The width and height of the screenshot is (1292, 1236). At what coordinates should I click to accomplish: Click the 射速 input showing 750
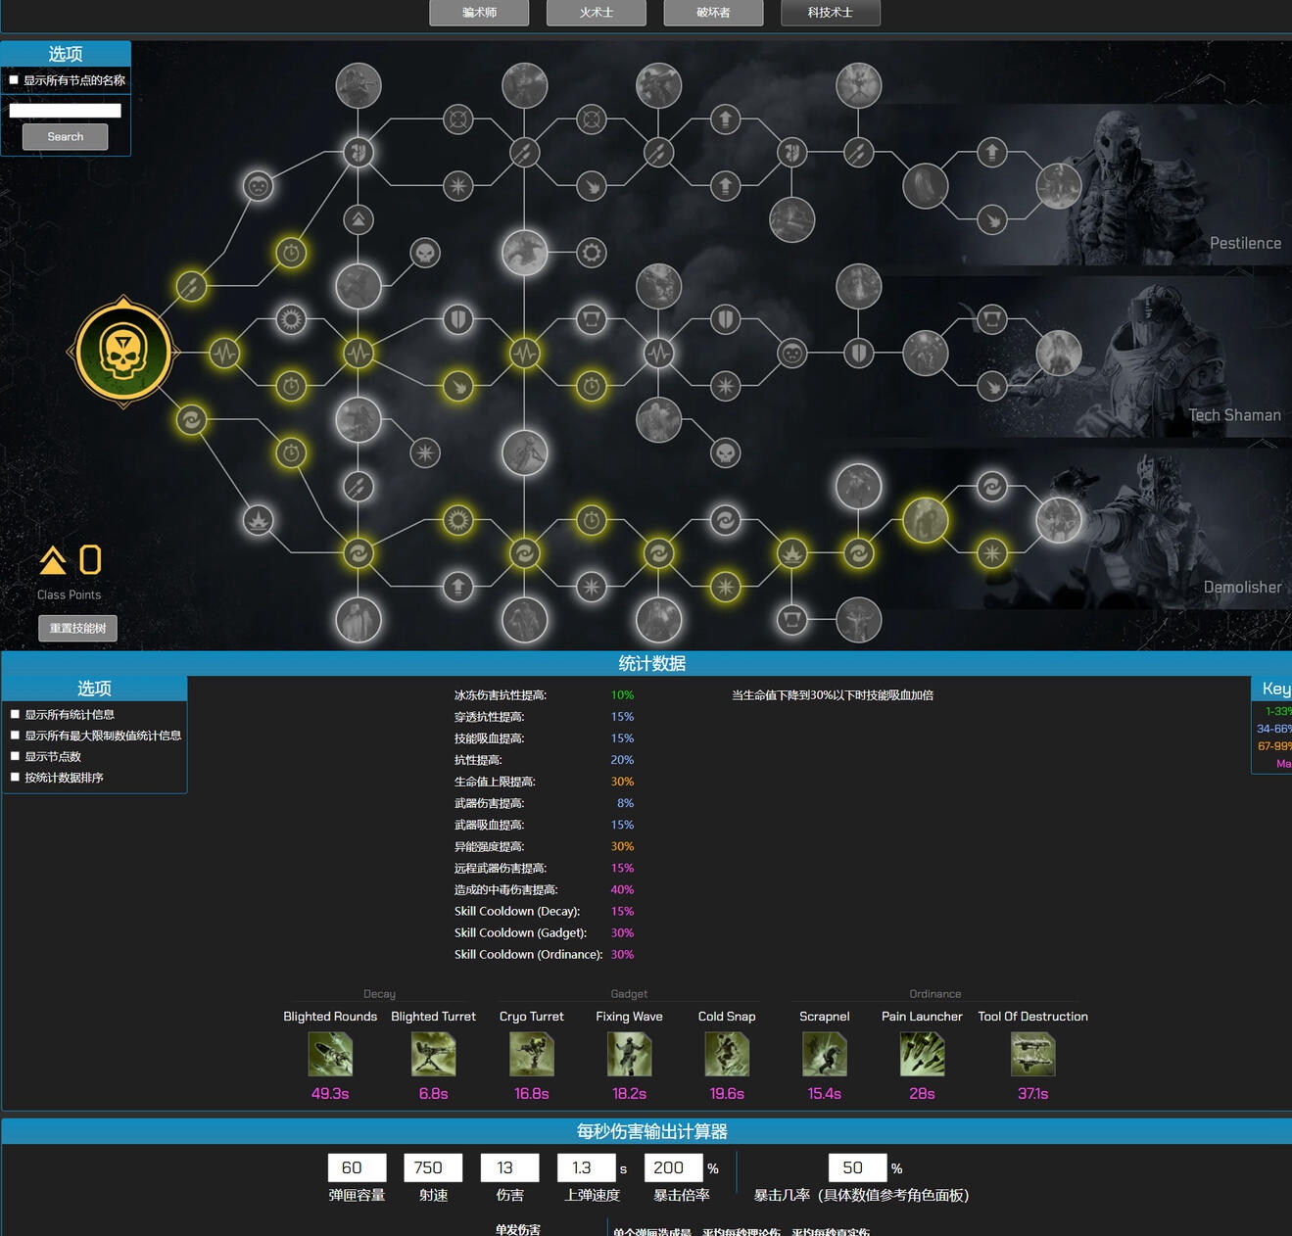click(x=433, y=1167)
